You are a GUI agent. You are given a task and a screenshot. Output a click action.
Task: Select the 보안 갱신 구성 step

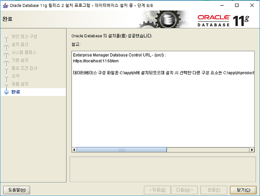tap(25, 36)
